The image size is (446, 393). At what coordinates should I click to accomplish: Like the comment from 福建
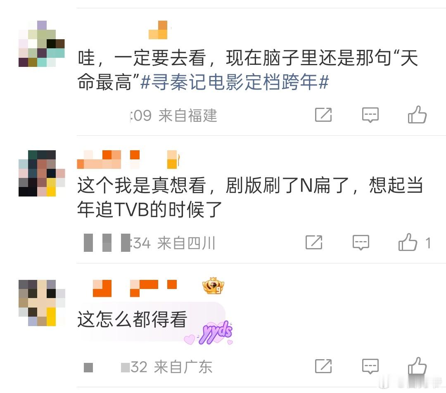[x=417, y=115]
